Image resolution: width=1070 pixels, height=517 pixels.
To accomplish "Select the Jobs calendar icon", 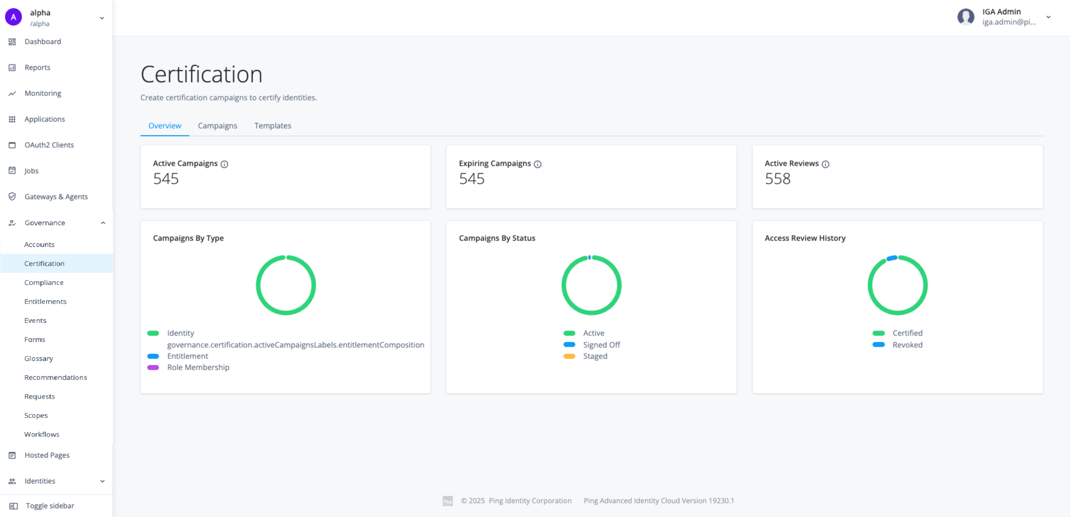I will (12, 170).
